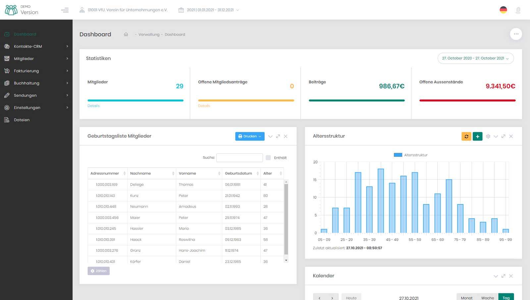Screen dimensions: 530x300
Task: Open Details under Offene Mitgliedsanträge
Action: tap(204, 106)
